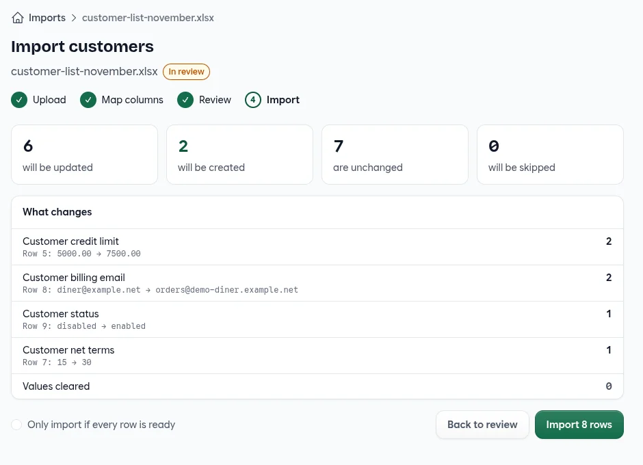This screenshot has width=643, height=465.
Task: Enable Only import if every row is ready
Action: 16,425
